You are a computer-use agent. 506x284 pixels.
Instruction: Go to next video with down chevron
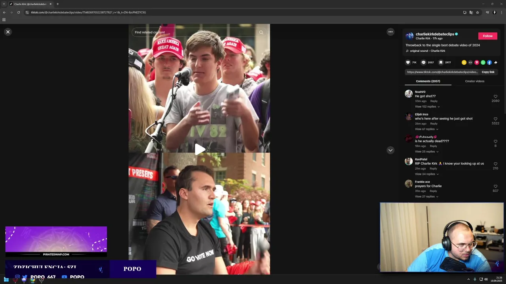390,150
